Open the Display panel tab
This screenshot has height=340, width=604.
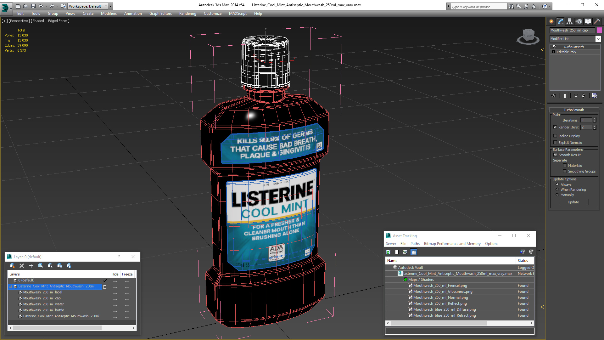(588, 21)
